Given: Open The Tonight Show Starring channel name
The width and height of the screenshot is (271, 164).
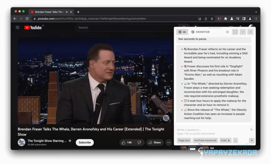Looking at the screenshot, I should pyautogui.click(x=47, y=141).
